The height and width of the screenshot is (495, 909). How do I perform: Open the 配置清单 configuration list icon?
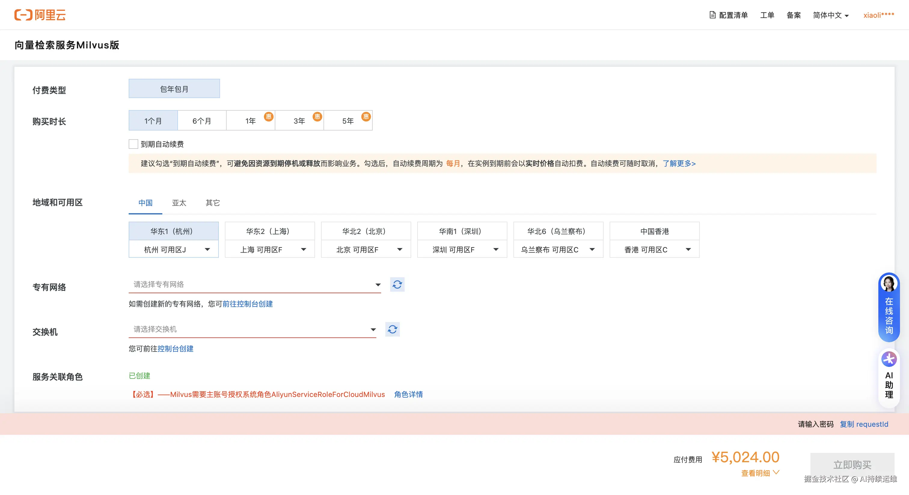click(712, 15)
